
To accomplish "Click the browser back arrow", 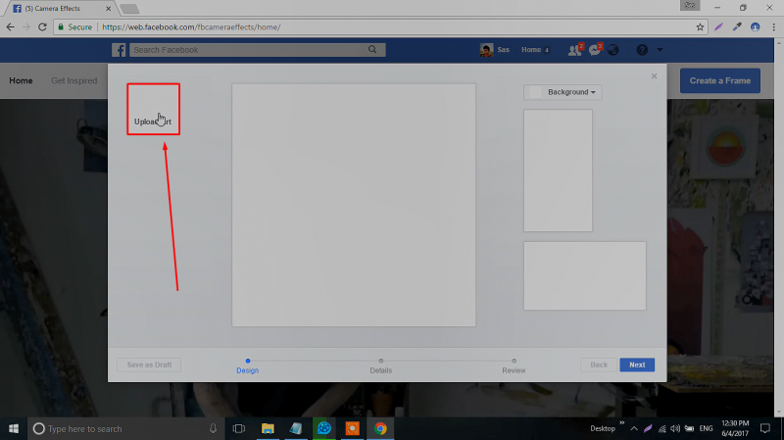I will click(x=11, y=27).
